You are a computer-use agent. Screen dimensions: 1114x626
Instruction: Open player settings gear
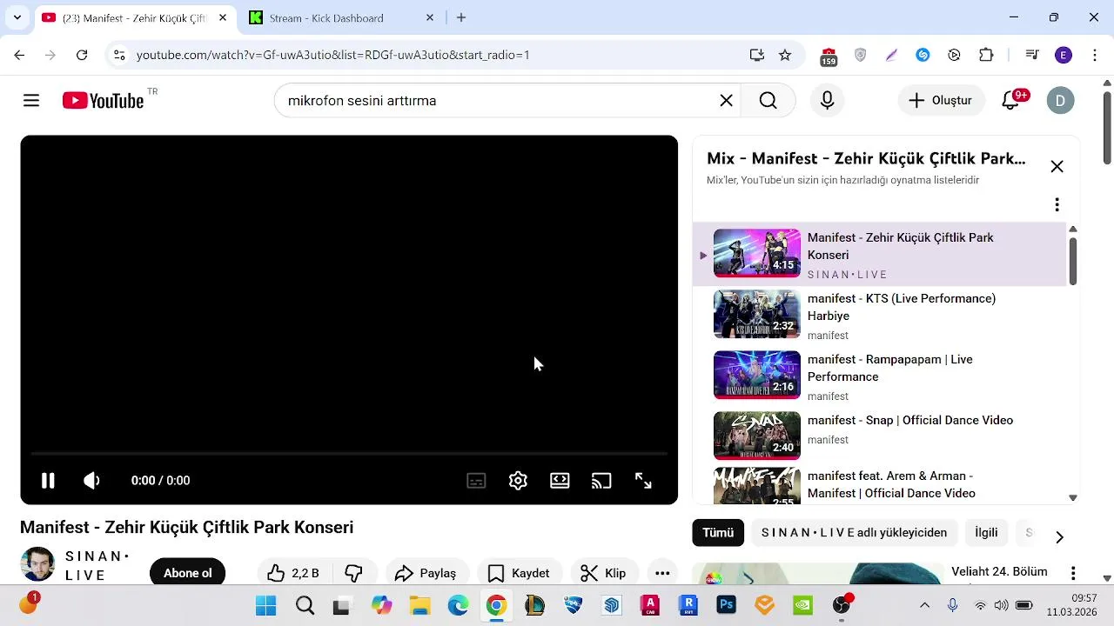[518, 481]
